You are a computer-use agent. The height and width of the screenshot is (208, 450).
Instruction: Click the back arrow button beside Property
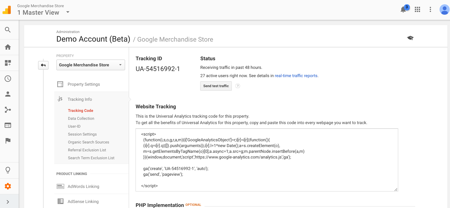[x=43, y=65]
